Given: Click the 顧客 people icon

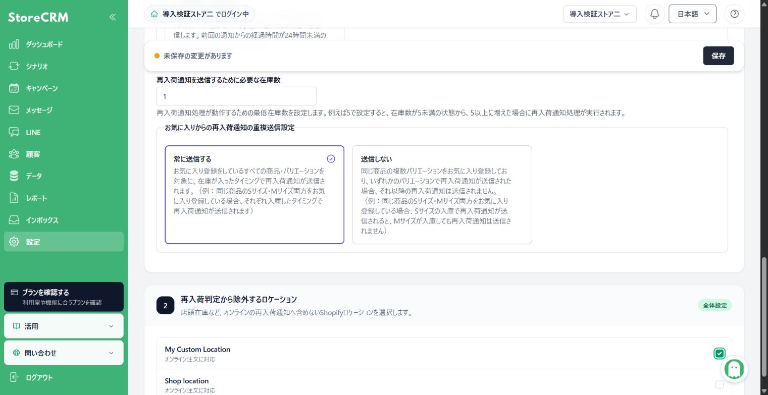Looking at the screenshot, I should pyautogui.click(x=14, y=154).
